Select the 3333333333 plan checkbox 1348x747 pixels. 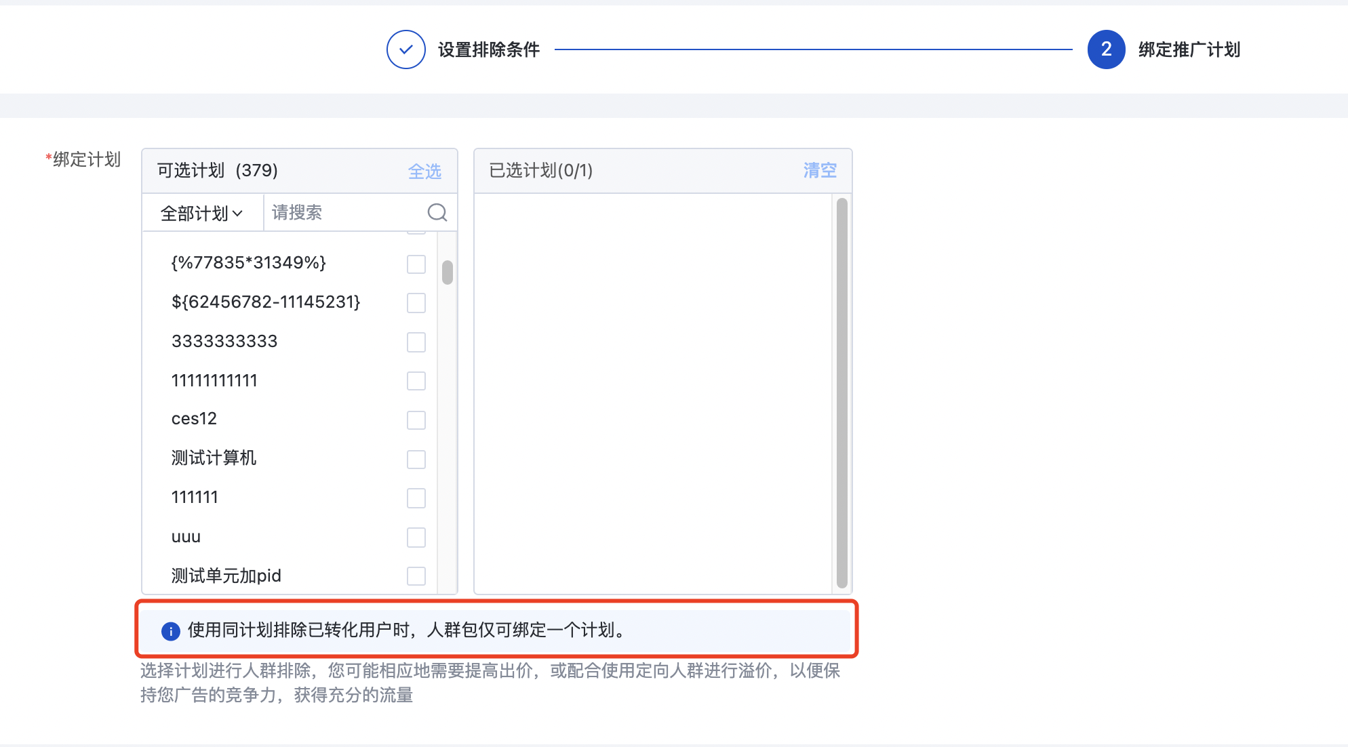[416, 342]
